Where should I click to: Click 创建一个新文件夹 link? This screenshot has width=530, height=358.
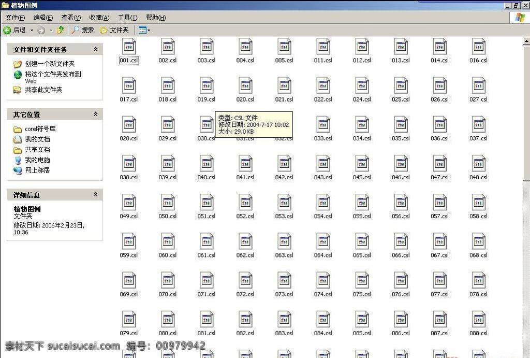pyautogui.click(x=50, y=64)
